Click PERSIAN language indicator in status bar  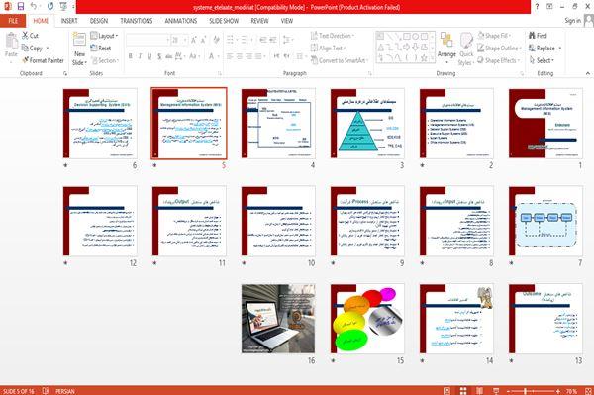click(65, 391)
